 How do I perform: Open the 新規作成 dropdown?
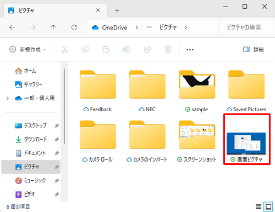[28, 49]
